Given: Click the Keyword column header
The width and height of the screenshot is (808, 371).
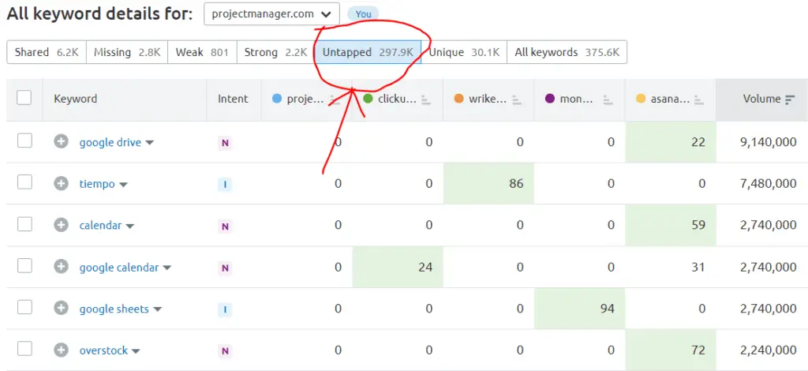Looking at the screenshot, I should [x=75, y=99].
